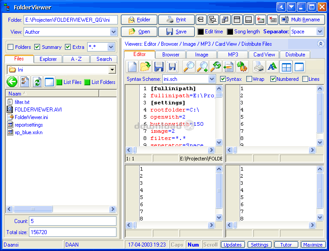The image size is (329, 251).
Task: Switch to the Browser tab
Action: point(171,55)
